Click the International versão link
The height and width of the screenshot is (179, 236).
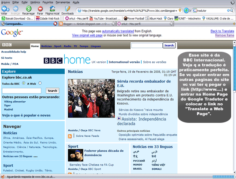pos(125,62)
